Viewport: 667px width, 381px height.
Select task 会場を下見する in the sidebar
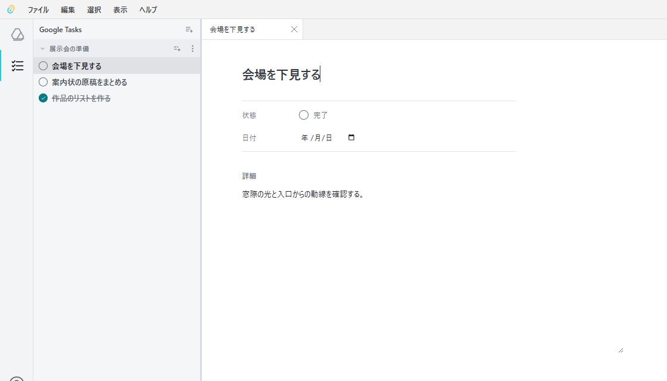(77, 66)
